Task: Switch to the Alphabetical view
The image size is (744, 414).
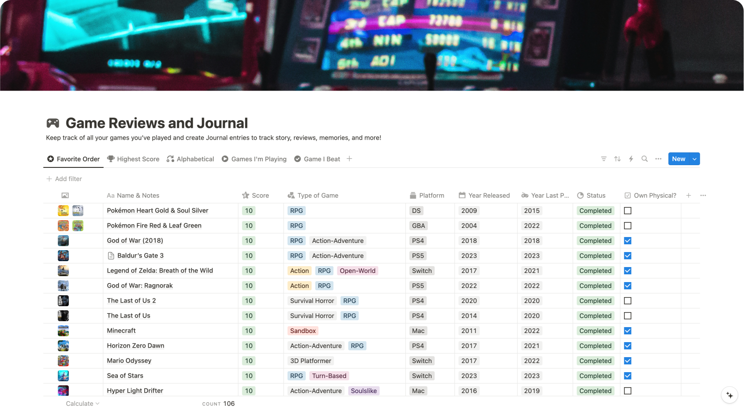Action: [x=190, y=159]
